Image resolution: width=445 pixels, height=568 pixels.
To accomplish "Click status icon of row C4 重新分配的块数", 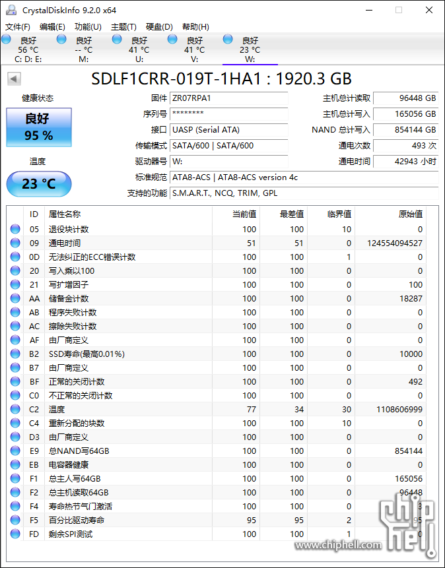I will pyautogui.click(x=15, y=423).
